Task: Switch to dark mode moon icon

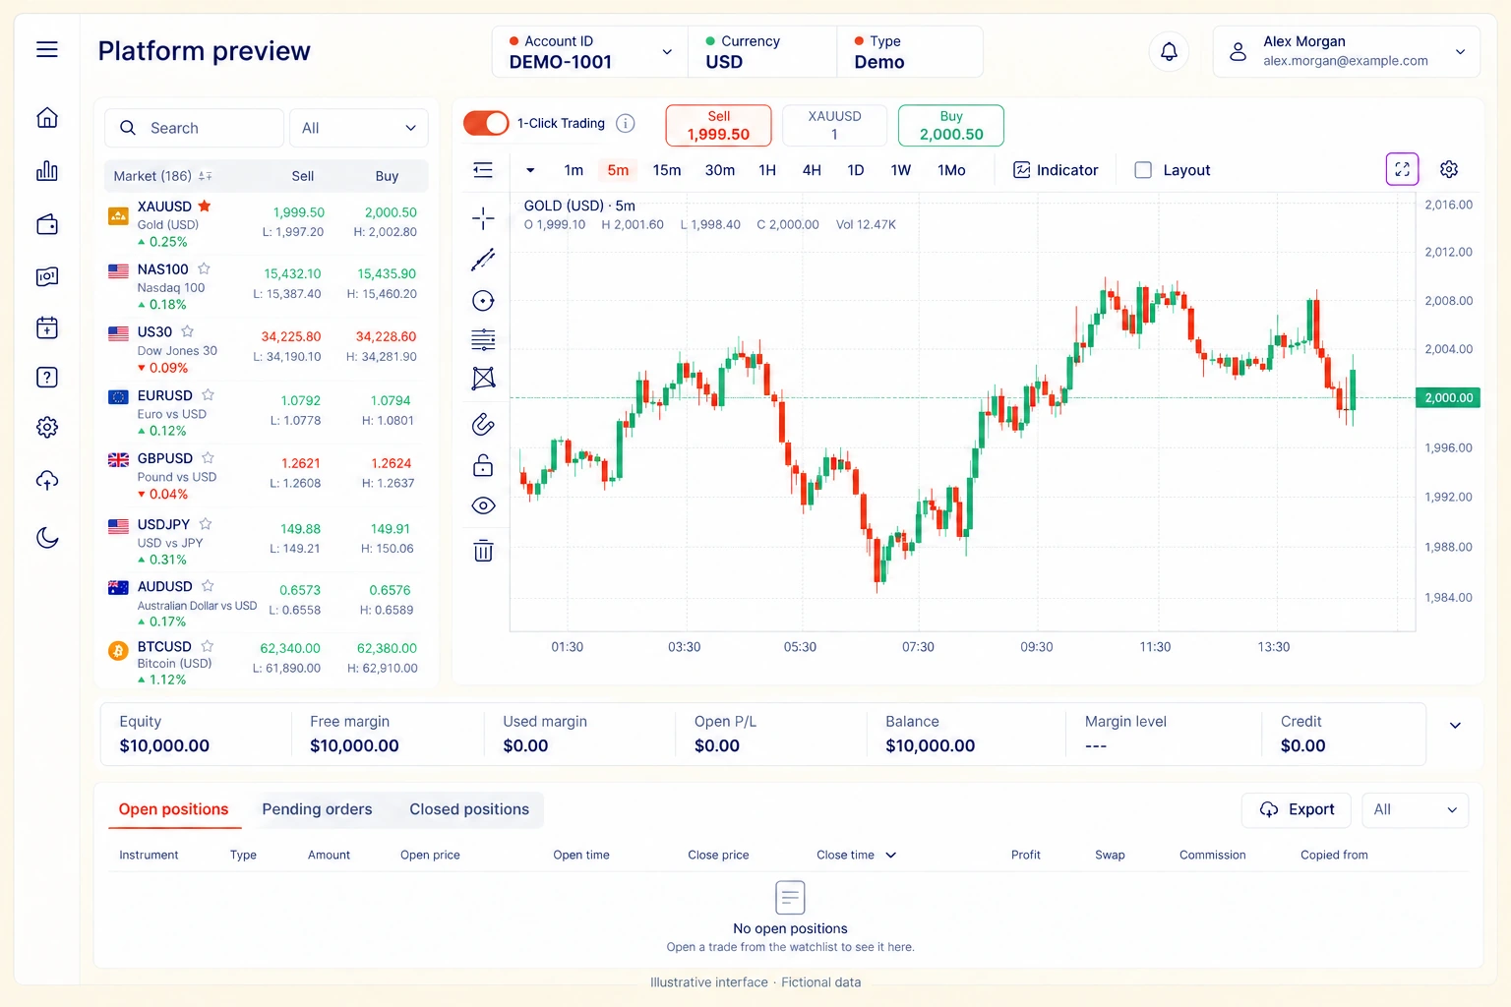Action: (x=47, y=537)
